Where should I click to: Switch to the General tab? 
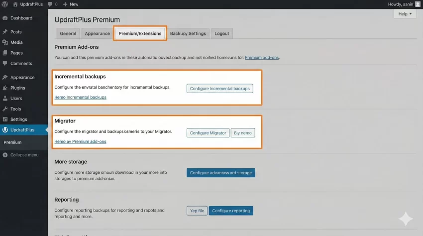click(68, 33)
